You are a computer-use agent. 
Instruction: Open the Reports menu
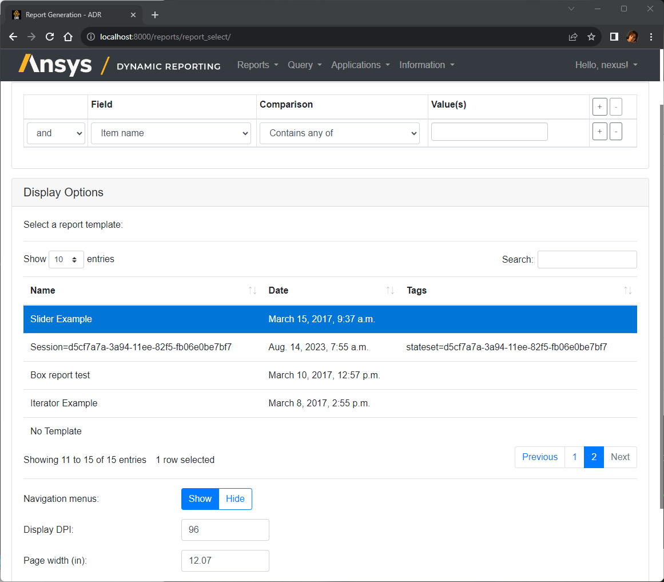pos(257,65)
